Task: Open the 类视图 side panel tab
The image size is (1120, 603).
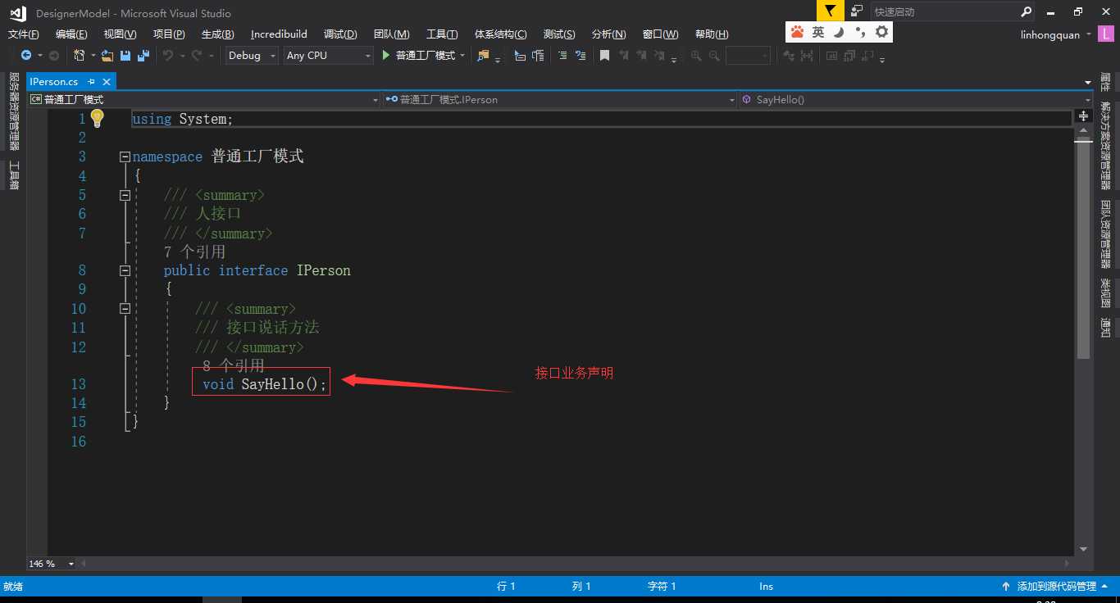Action: [x=1106, y=293]
